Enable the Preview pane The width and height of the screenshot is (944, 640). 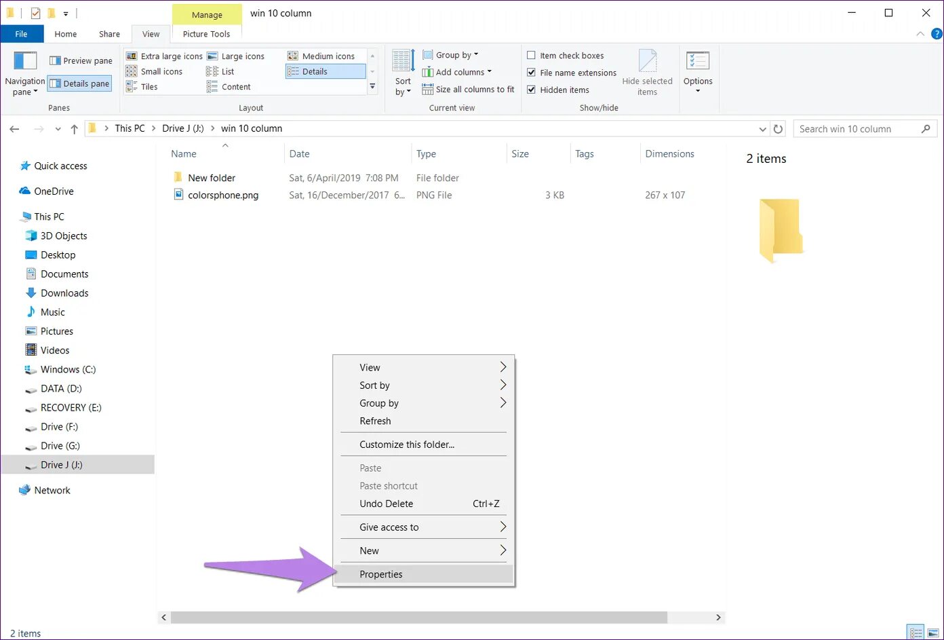tap(81, 60)
